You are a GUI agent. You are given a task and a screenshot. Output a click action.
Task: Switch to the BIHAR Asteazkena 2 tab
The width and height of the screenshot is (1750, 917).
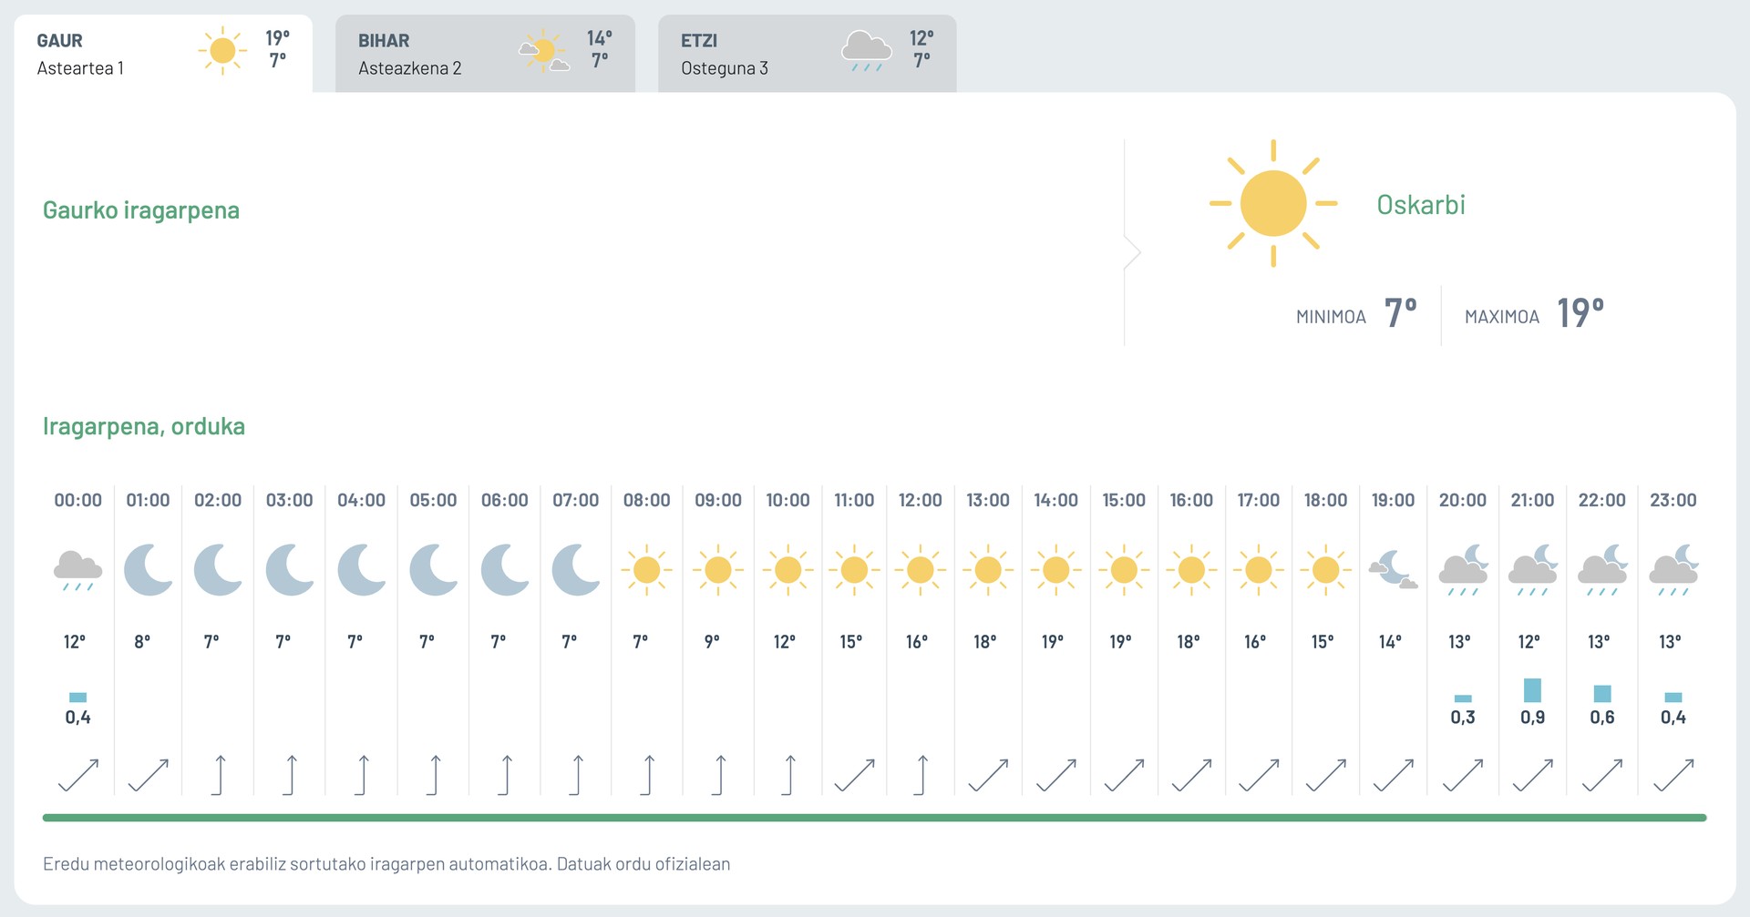(x=485, y=54)
